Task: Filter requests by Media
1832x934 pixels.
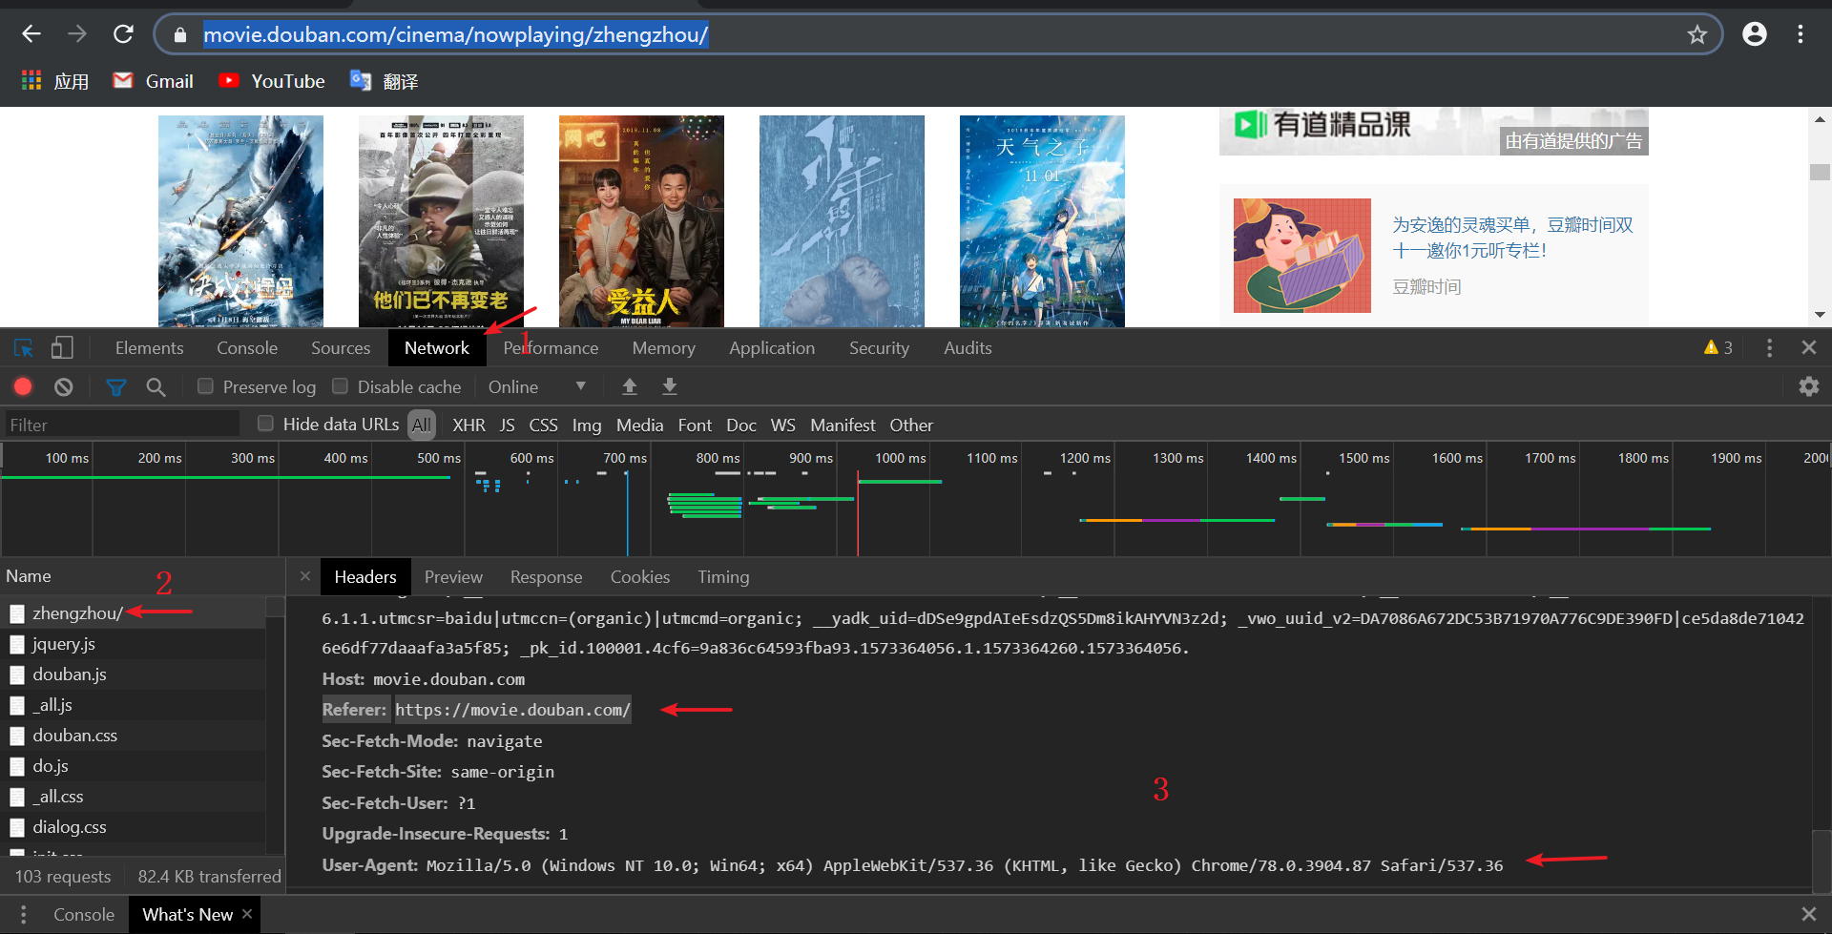Action: [639, 425]
